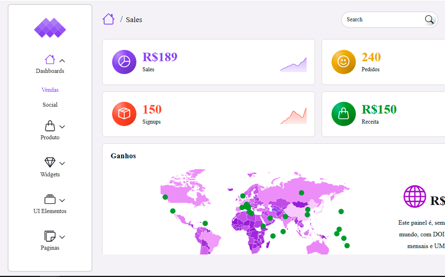445x277 pixels.
Task: Click the Produto shopping bag icon
Action: (50, 126)
